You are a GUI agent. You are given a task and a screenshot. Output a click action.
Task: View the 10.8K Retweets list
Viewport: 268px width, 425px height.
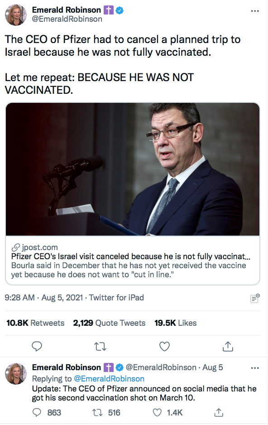click(34, 323)
